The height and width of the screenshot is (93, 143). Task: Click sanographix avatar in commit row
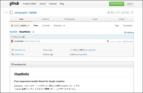pos(12,41)
